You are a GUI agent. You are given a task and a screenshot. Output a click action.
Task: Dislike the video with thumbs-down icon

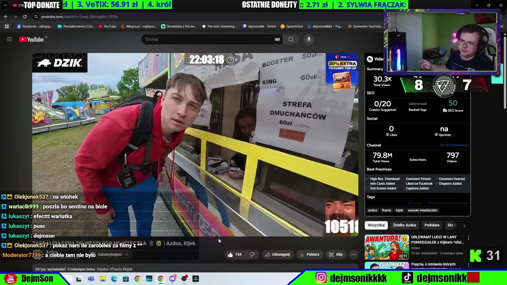pyautogui.click(x=252, y=255)
